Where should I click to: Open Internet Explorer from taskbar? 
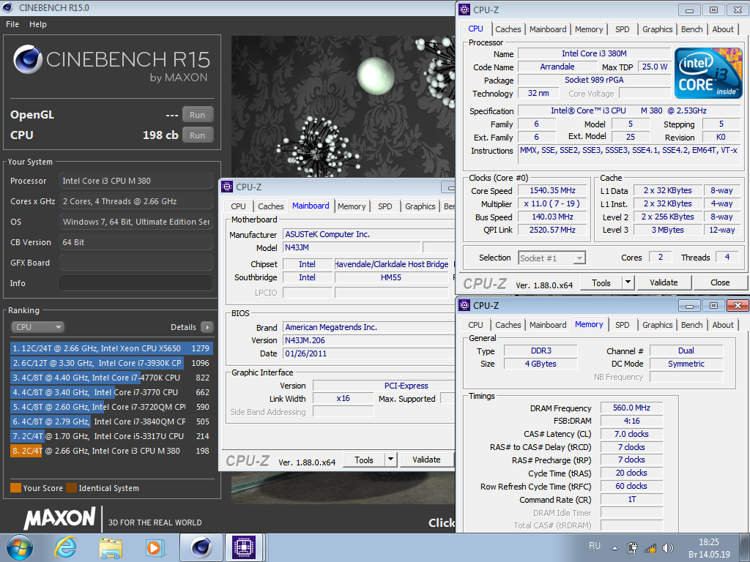tap(65, 547)
